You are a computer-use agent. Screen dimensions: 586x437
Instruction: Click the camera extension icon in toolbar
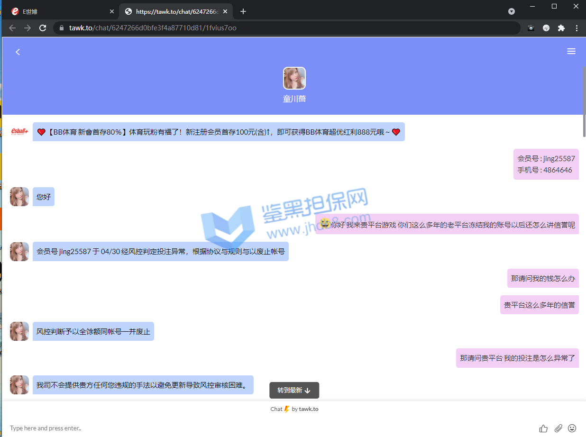pos(531,28)
